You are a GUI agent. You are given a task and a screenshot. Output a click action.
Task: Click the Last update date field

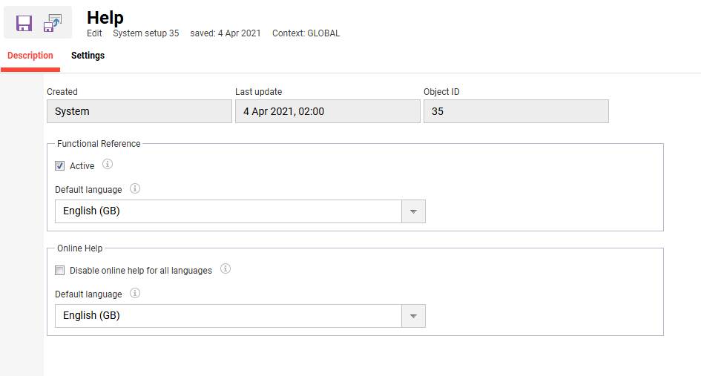pyautogui.click(x=328, y=111)
